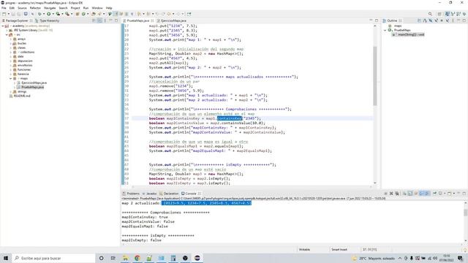The image size is (468, 263).
Task: Select EjercicioMaps.java in Package Explorer
Action: coord(34,83)
